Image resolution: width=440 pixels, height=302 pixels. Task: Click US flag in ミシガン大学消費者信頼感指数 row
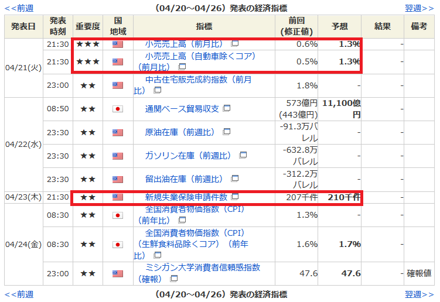point(118,274)
